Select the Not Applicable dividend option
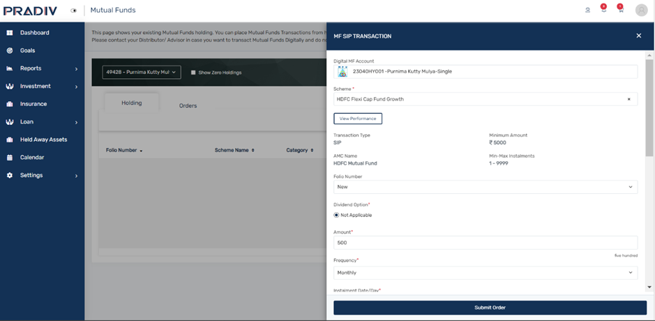Screen dimensions: 655x321 pyautogui.click(x=336, y=215)
